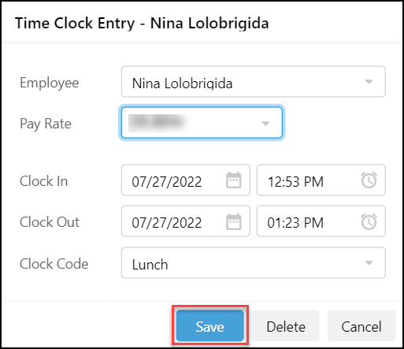Cancel the time clock entry dialog

pyautogui.click(x=361, y=326)
